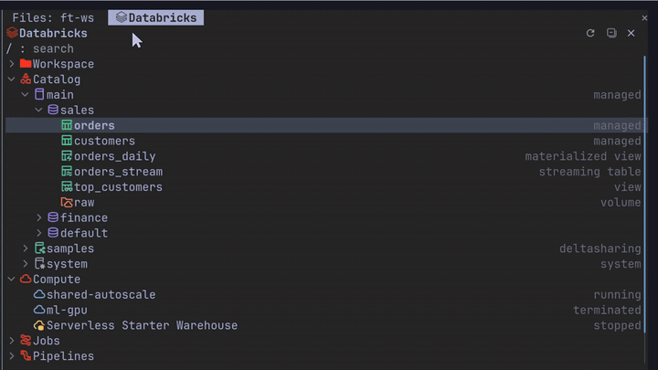The image size is (658, 370).
Task: Select orders_daily in the tree
Action: (115, 156)
